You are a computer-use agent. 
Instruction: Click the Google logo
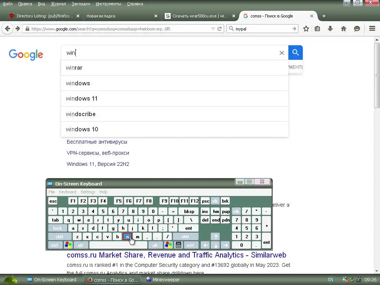click(x=26, y=55)
